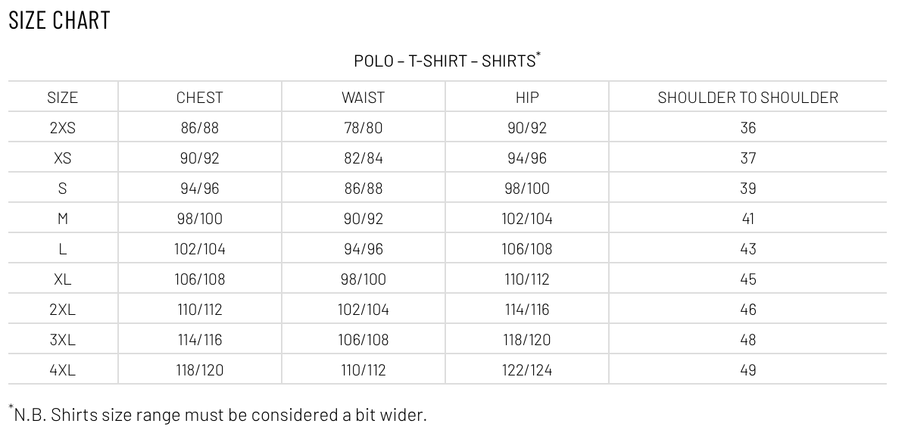Click the SHOULDER TO SHOULDER column header
The image size is (908, 433).
tap(748, 97)
